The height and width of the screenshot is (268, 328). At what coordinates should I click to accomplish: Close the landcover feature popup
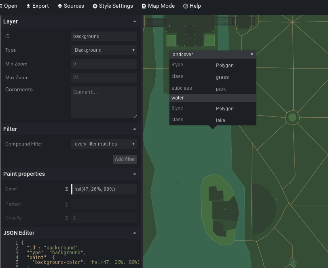252,54
